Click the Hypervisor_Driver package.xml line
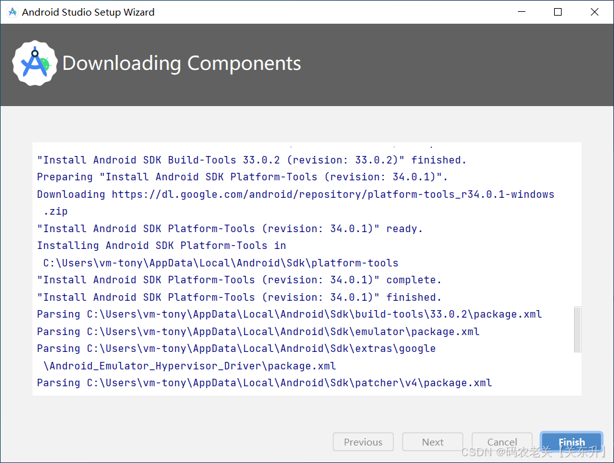The width and height of the screenshot is (614, 463). pos(190,366)
